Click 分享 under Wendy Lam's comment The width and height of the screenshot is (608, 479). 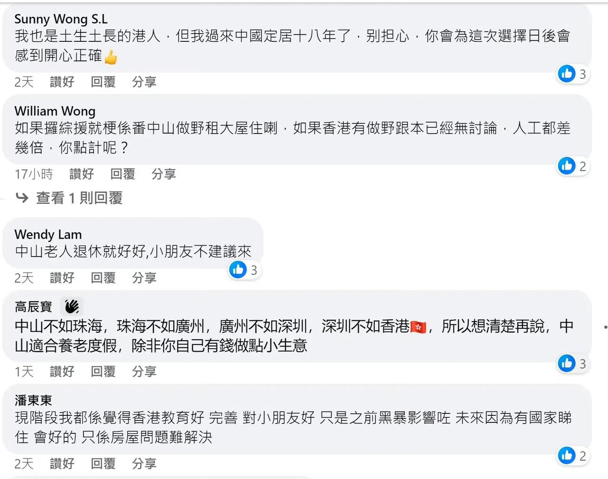pyautogui.click(x=144, y=278)
